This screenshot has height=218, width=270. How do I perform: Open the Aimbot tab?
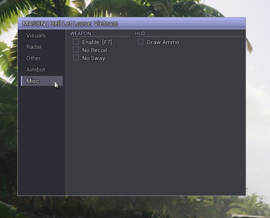click(42, 70)
